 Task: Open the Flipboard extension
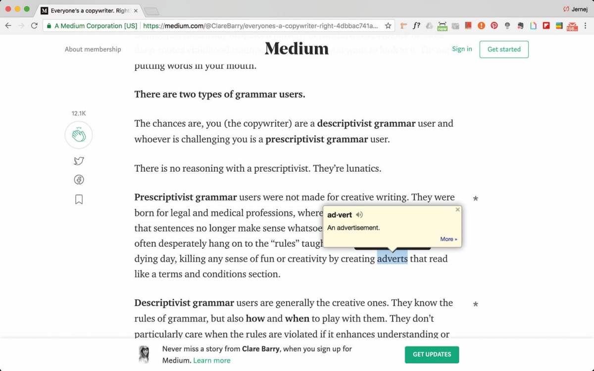coord(546,26)
